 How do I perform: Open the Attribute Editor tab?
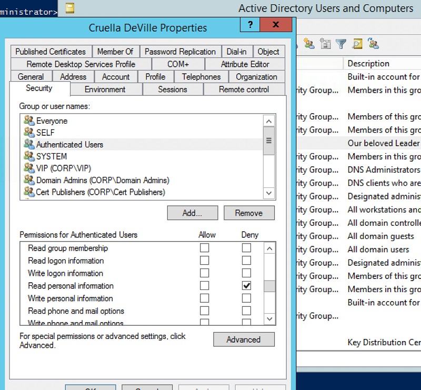click(245, 64)
